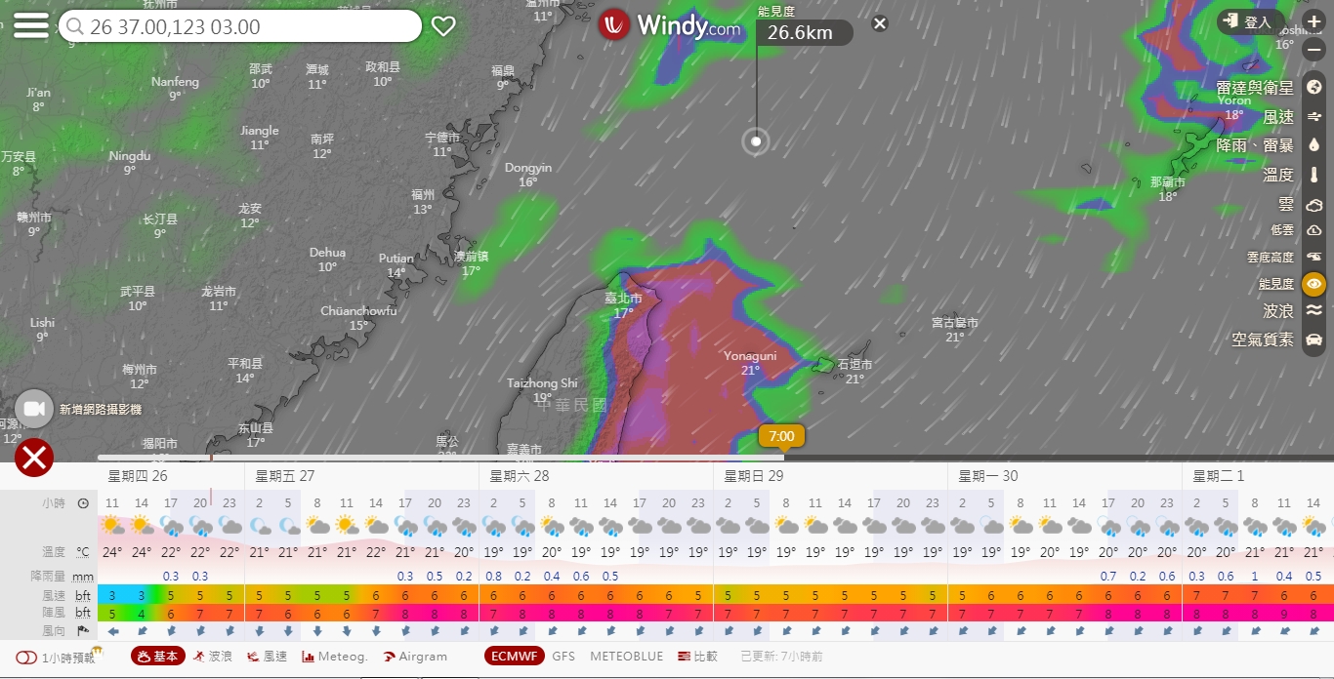Select the GFS forecast model
1334x679 pixels.
tap(563, 657)
